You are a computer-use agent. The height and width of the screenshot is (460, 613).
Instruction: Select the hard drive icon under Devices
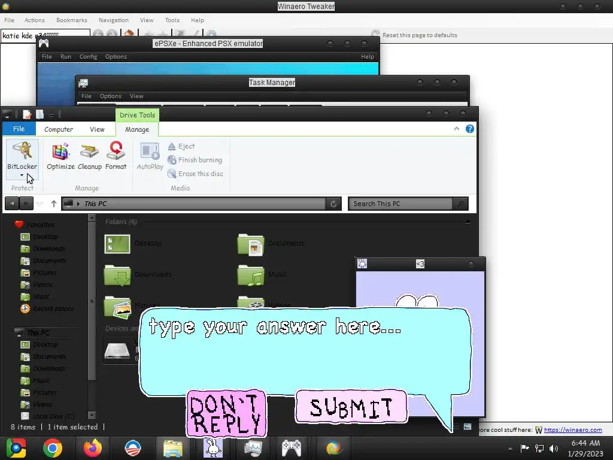pos(117,350)
